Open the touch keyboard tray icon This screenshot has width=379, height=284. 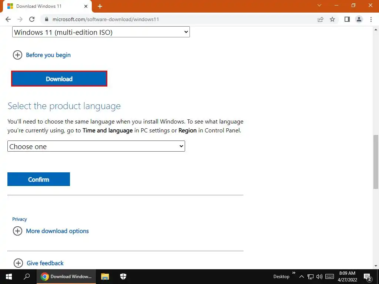coord(329,277)
